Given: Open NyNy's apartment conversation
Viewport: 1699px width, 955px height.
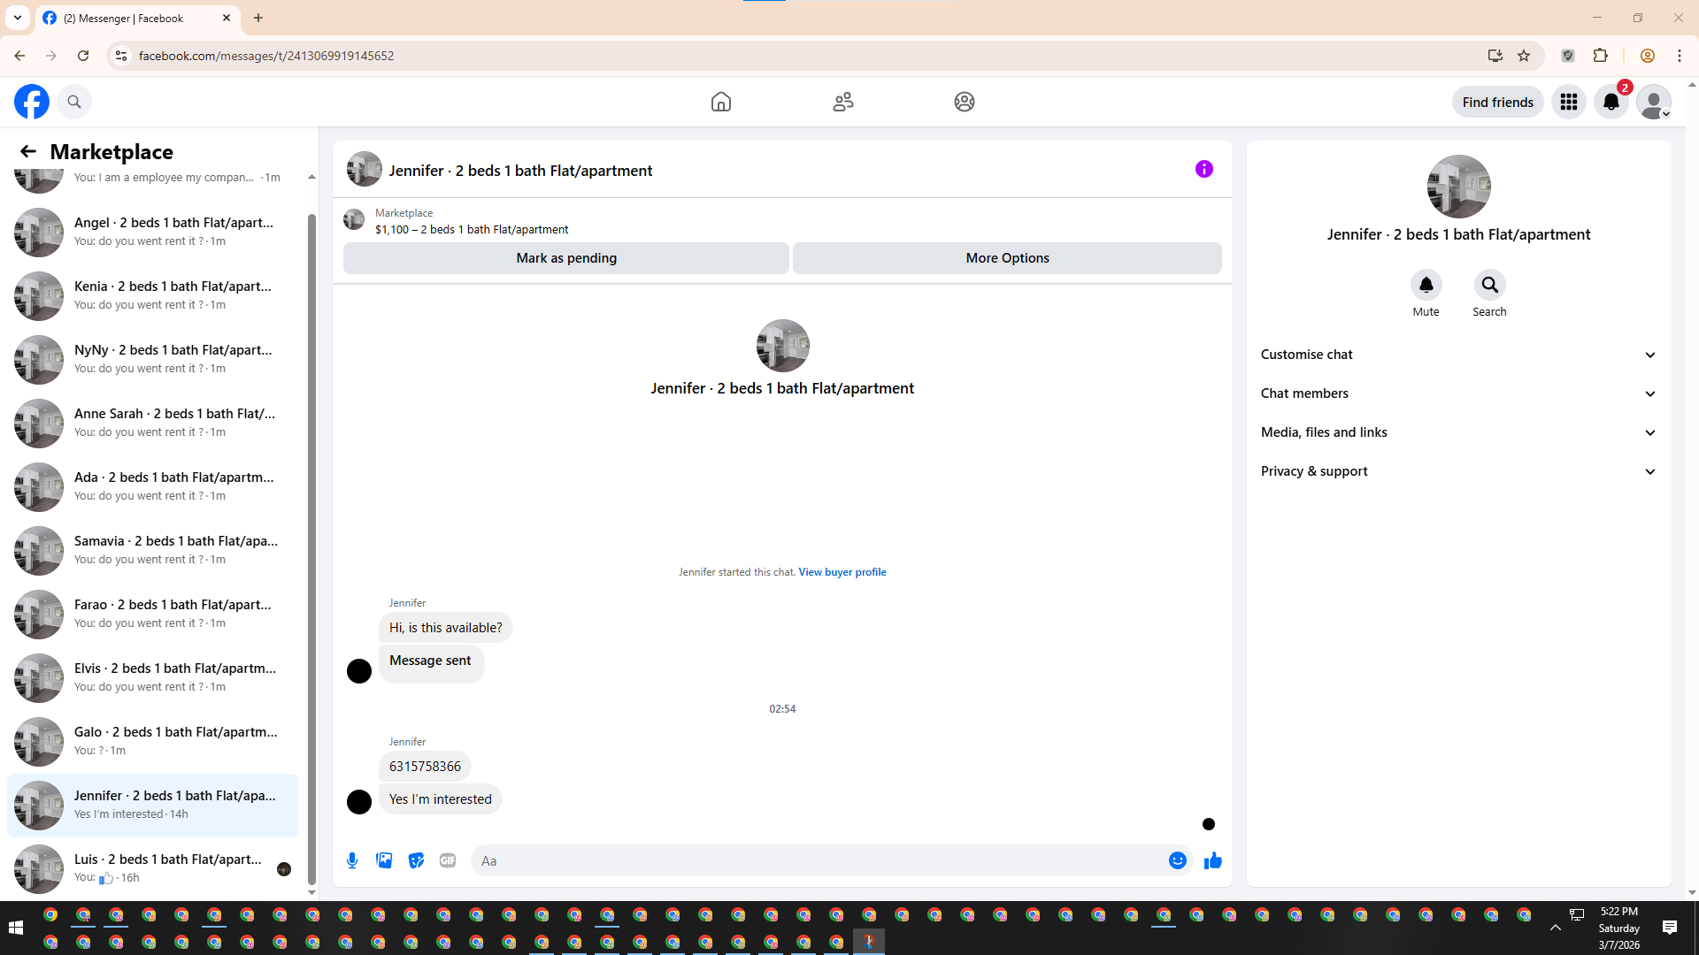Looking at the screenshot, I should click(152, 359).
